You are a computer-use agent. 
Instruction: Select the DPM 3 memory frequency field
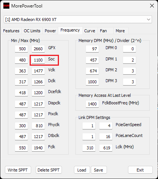pyautogui.click(x=92, y=82)
